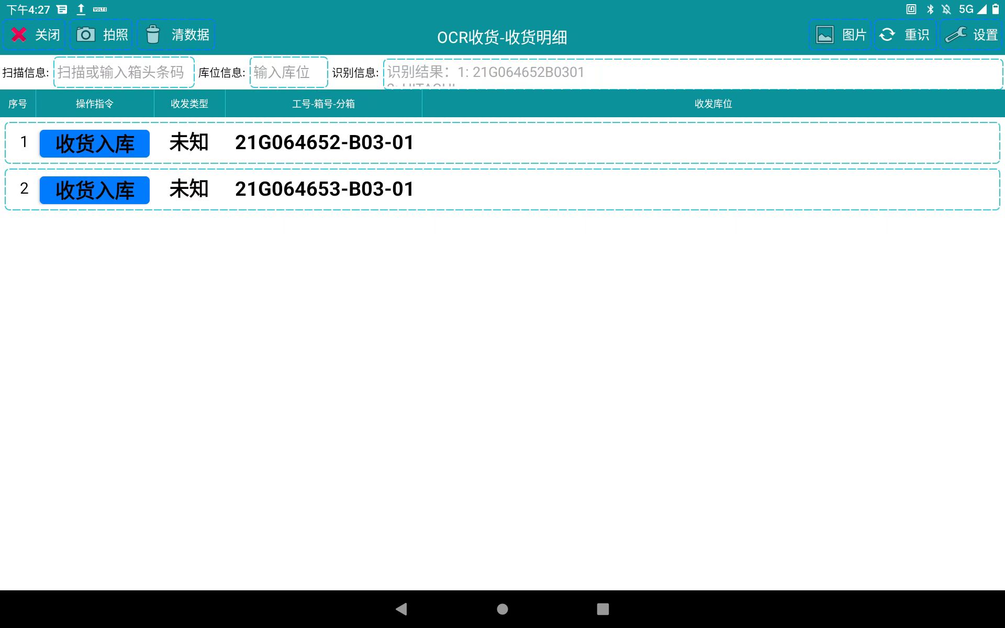Tap the 工号-箱号-分箱 column header
This screenshot has width=1005, height=628.
coord(323,104)
